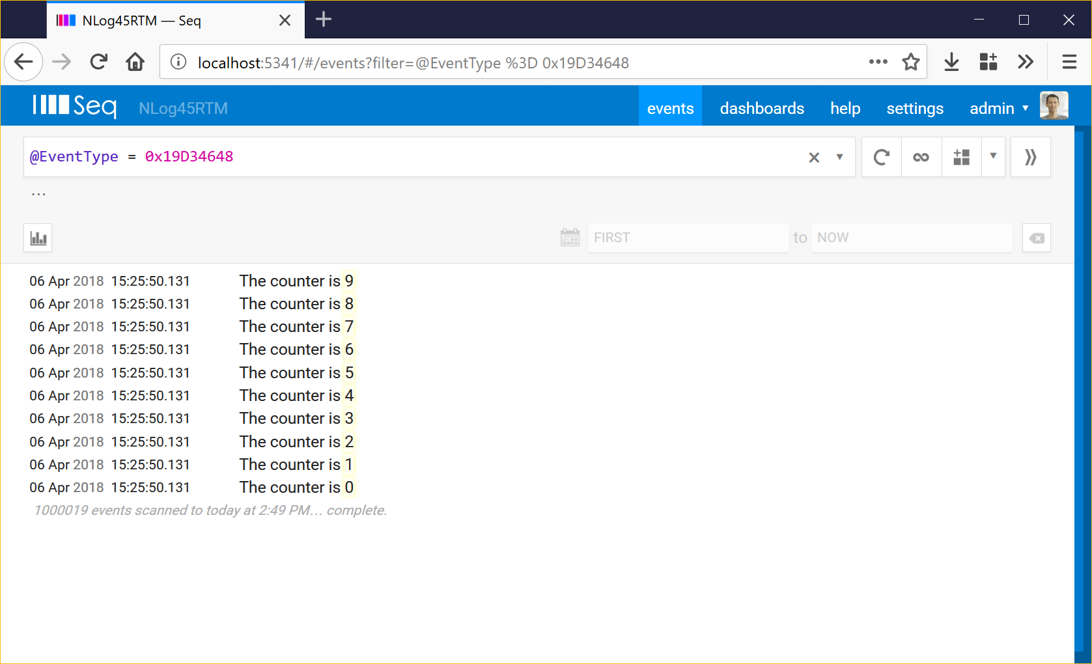
Task: Expand the dashboard button dropdown arrow
Action: click(x=993, y=157)
